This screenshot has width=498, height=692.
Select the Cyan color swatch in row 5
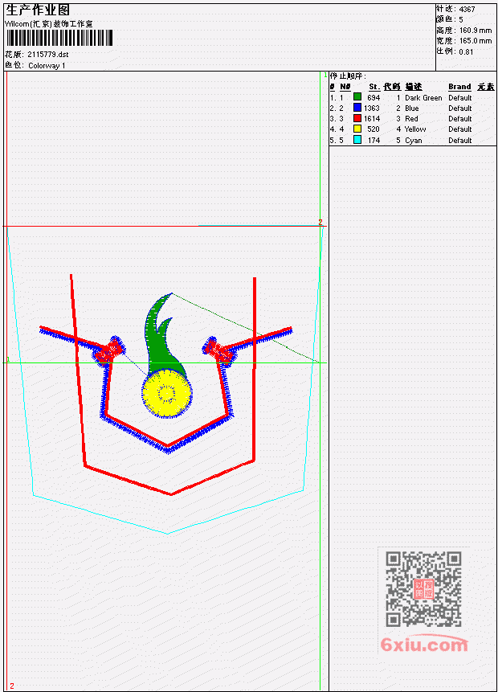357,140
